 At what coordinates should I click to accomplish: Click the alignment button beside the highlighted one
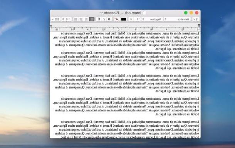pos(86,19)
